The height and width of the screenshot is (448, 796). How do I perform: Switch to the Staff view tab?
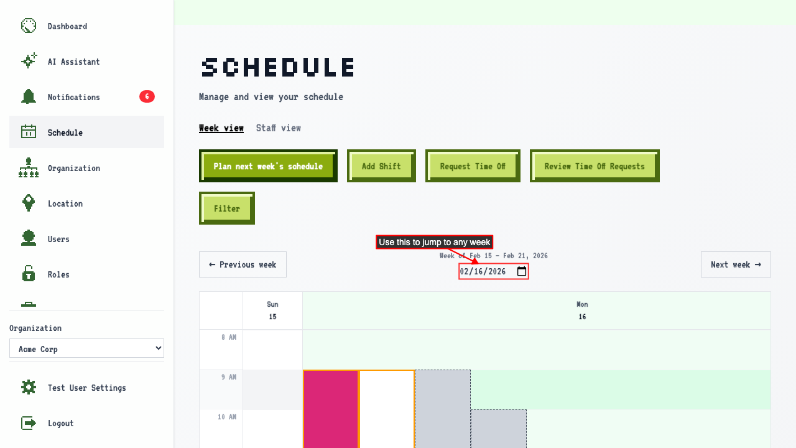coord(279,128)
